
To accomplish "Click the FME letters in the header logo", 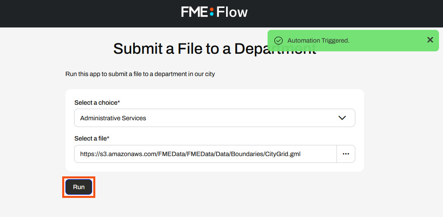I will (194, 12).
